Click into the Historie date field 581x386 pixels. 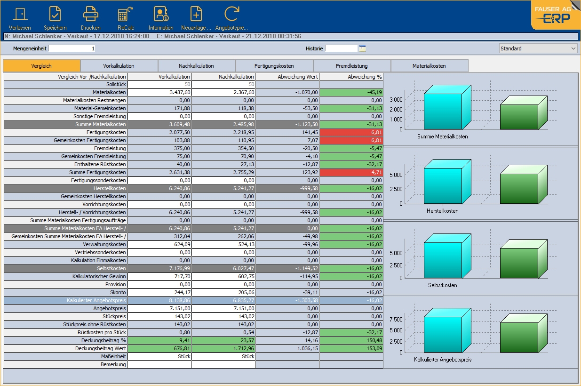[x=342, y=48]
